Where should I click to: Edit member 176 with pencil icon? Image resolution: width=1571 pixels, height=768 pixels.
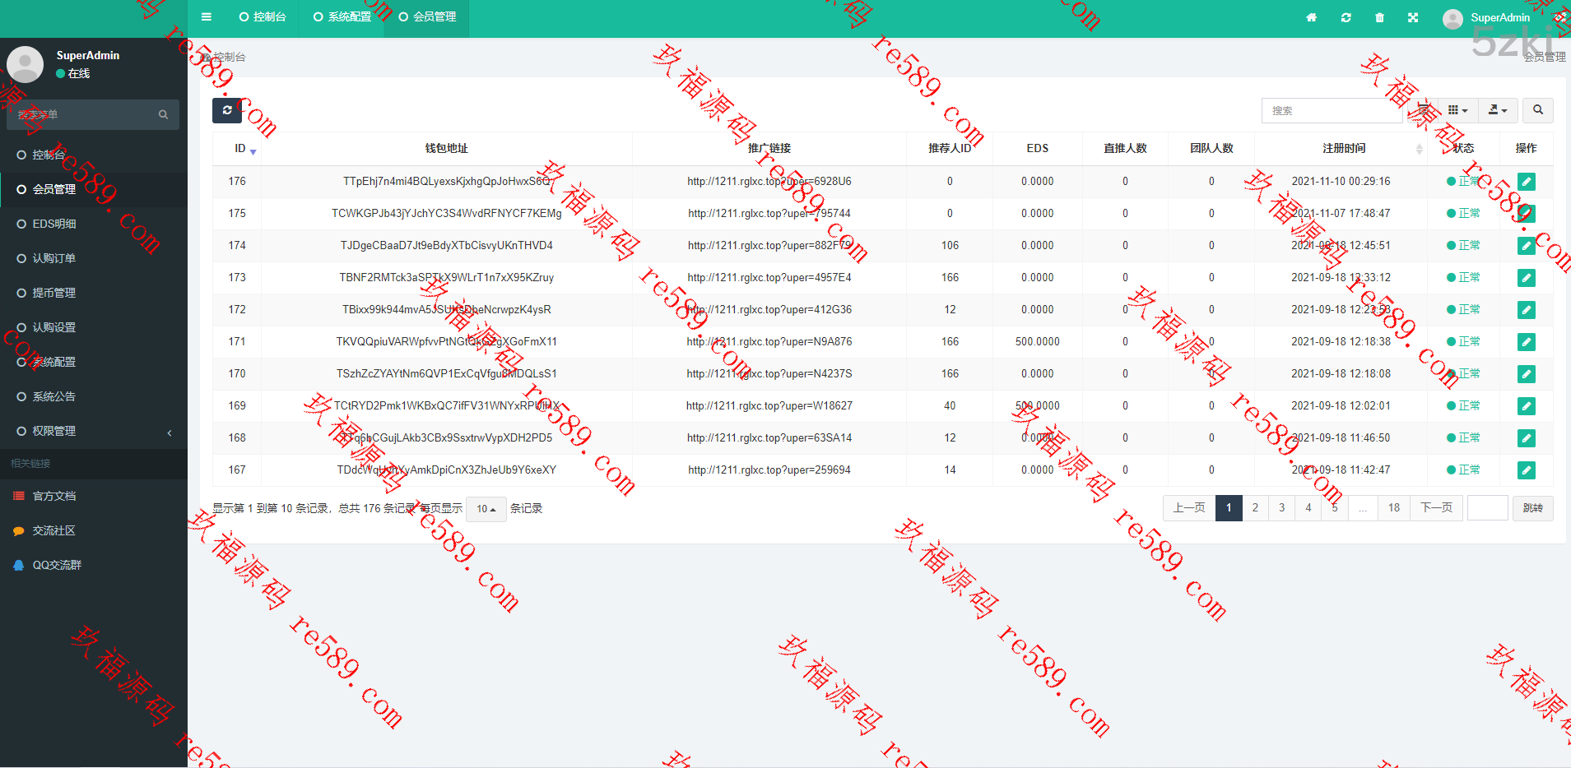(x=1526, y=182)
